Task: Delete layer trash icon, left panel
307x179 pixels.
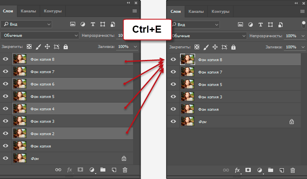Action: click(125, 170)
